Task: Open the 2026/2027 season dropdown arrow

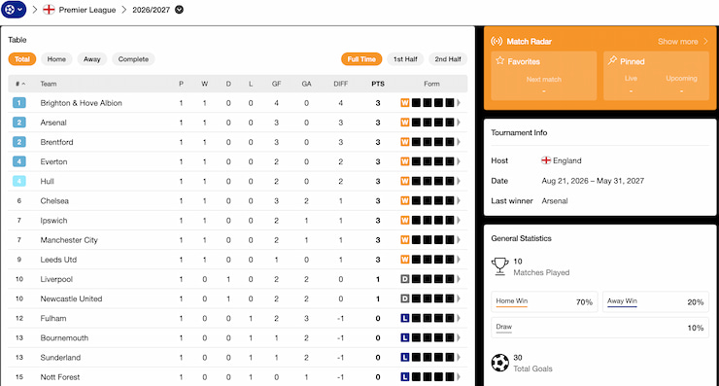Action: tap(180, 10)
